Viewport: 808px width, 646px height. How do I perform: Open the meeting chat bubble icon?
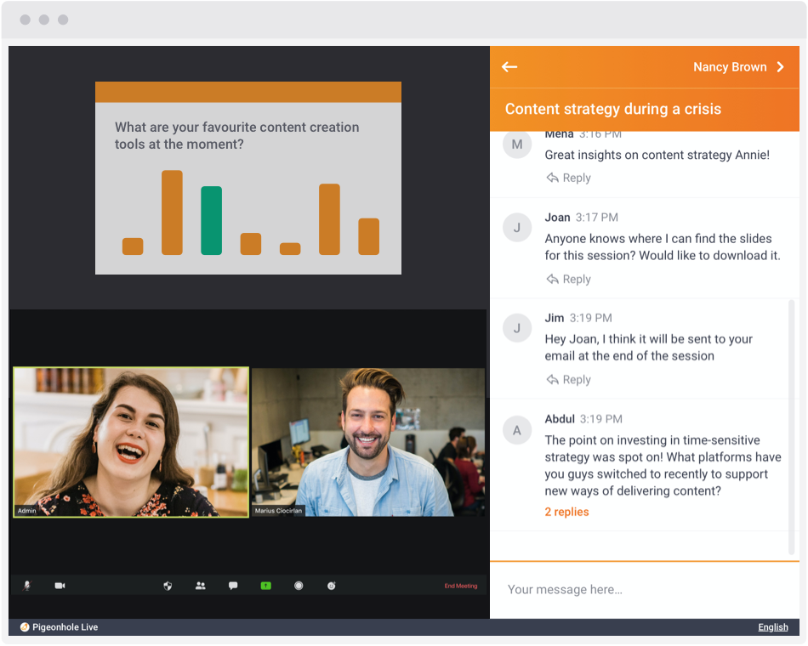click(x=233, y=585)
